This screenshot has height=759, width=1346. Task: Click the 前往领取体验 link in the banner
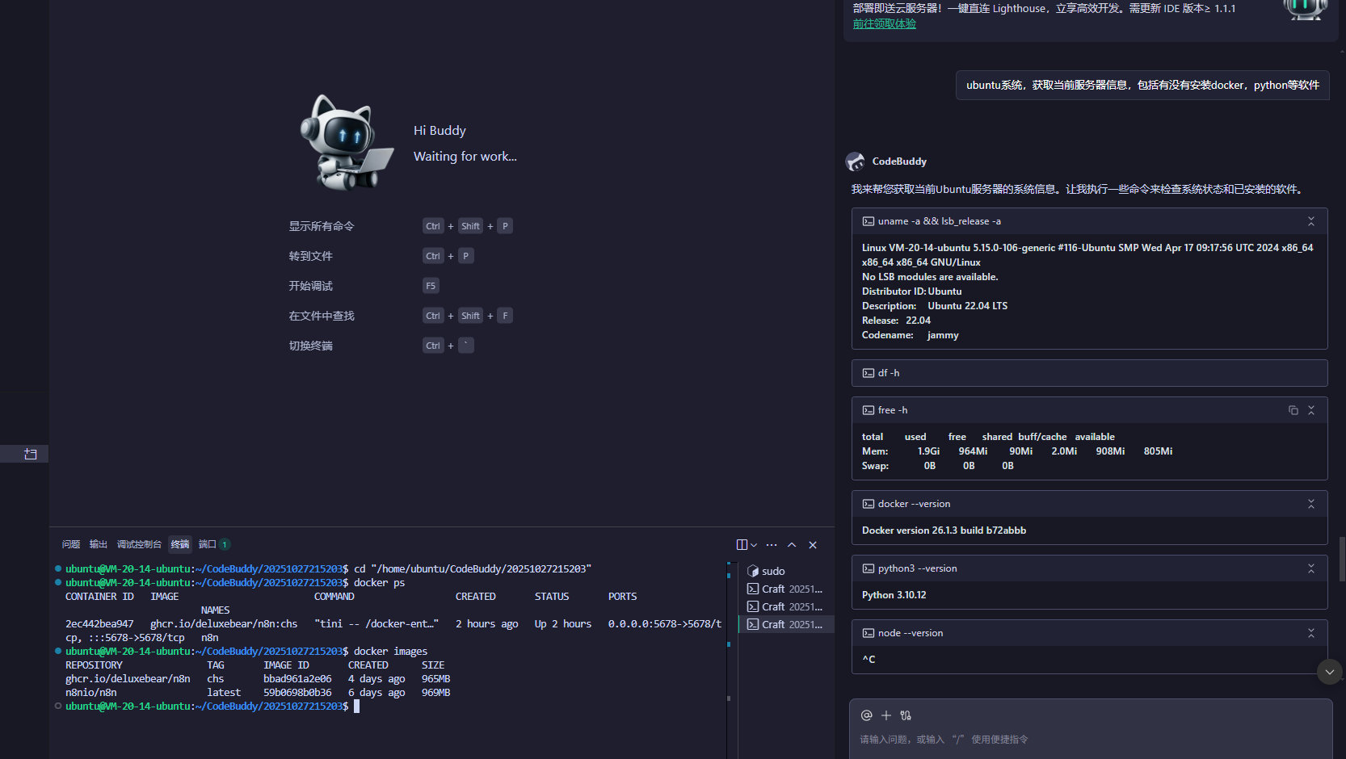pyautogui.click(x=885, y=23)
